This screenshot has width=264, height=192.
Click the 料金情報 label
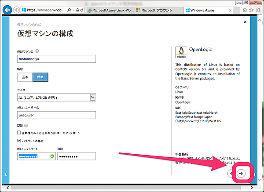182,154
